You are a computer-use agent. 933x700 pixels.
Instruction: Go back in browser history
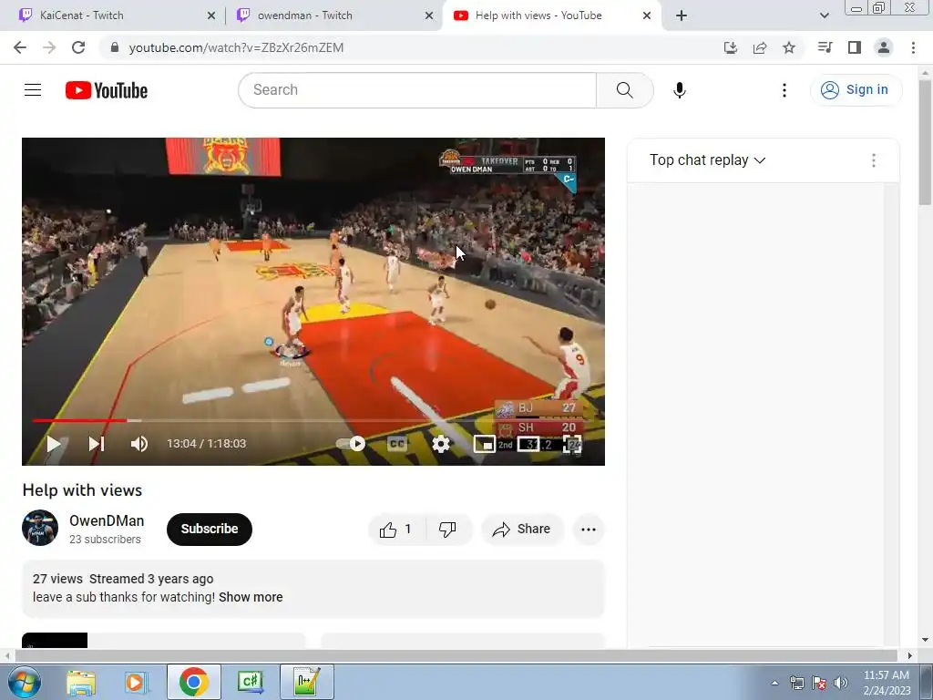tap(20, 47)
